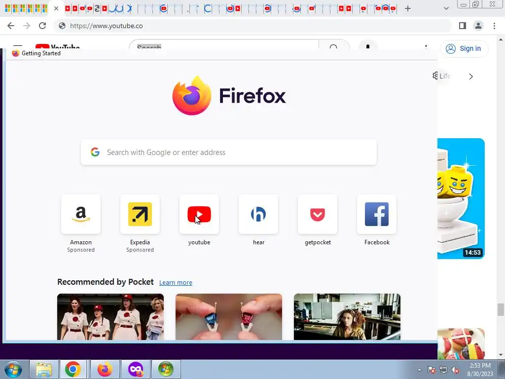Viewport: 505px width, 379px height.
Task: Advance YouTube category chips with right chevron
Action: pos(471,76)
